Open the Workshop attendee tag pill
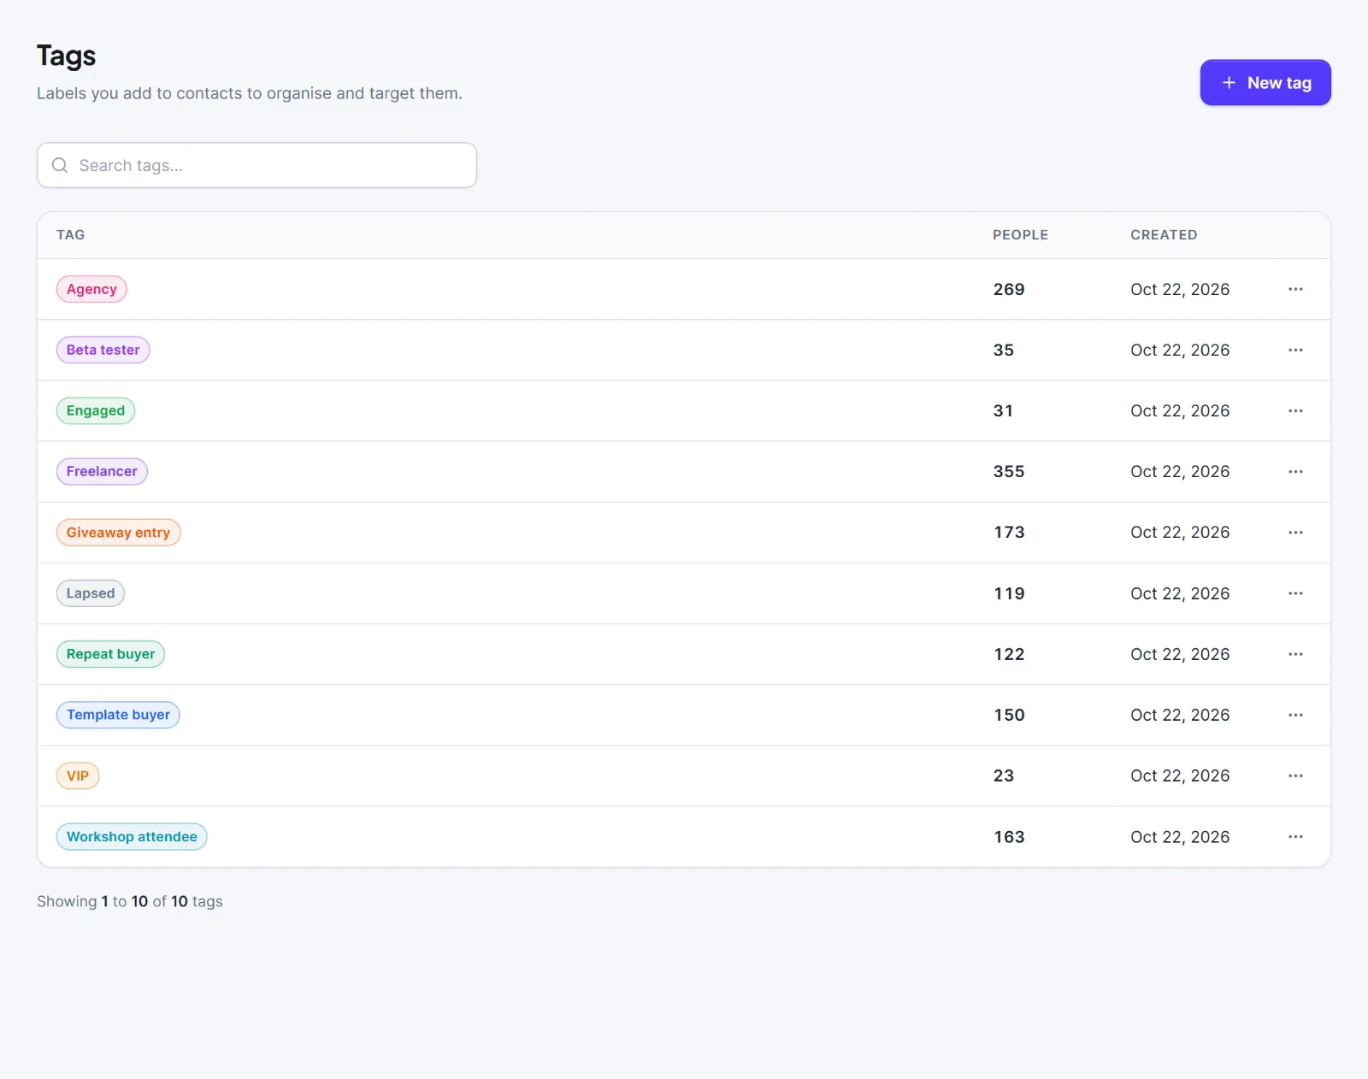Image resolution: width=1368 pixels, height=1079 pixels. pyautogui.click(x=132, y=836)
